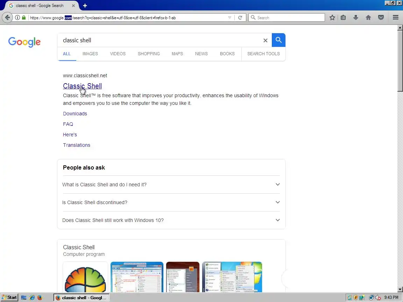Click the URL address field
This screenshot has height=302, width=403.
pos(128,18)
